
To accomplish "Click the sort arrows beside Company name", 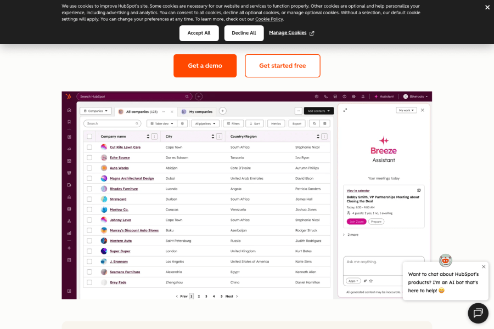I will (x=148, y=136).
